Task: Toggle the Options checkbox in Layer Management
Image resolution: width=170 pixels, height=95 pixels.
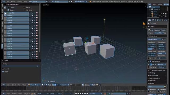Action: [8, 10]
